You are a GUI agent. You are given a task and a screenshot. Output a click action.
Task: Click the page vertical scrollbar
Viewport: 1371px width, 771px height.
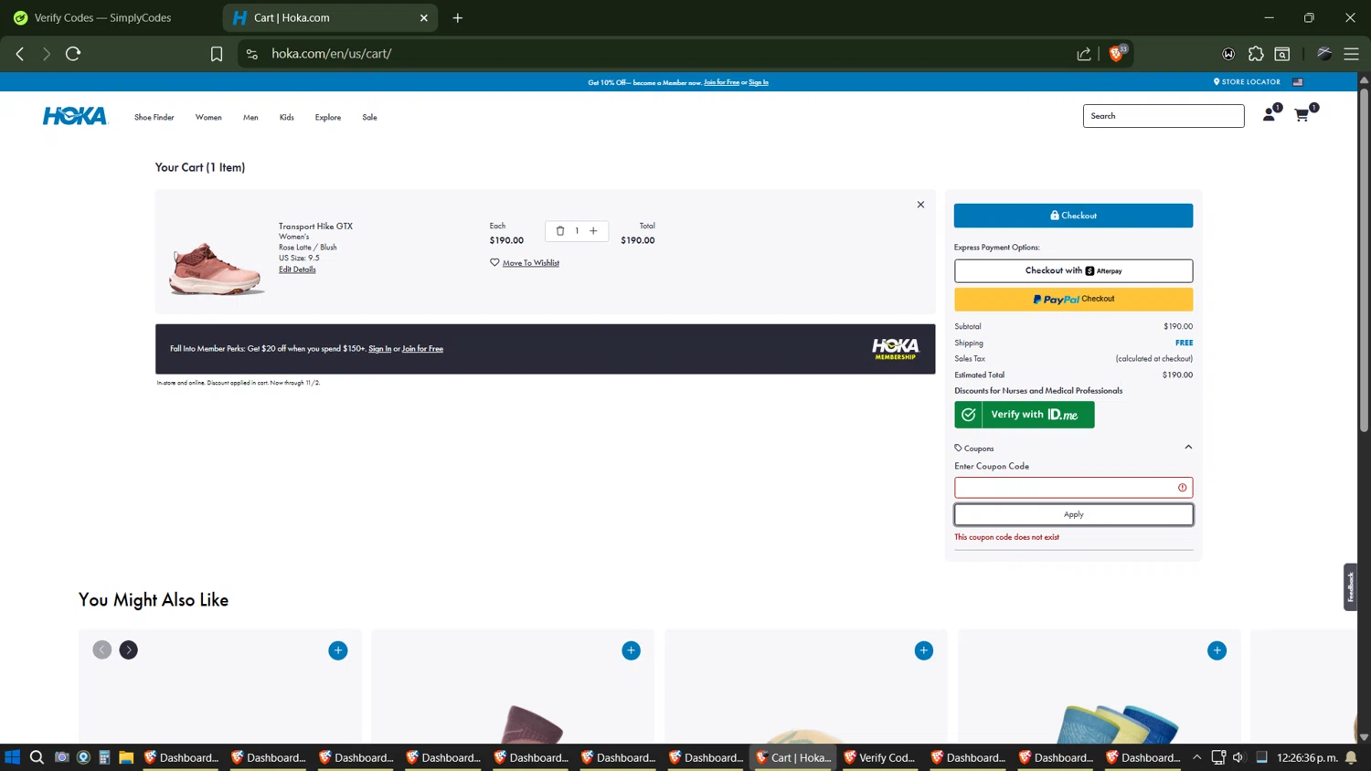click(1364, 260)
